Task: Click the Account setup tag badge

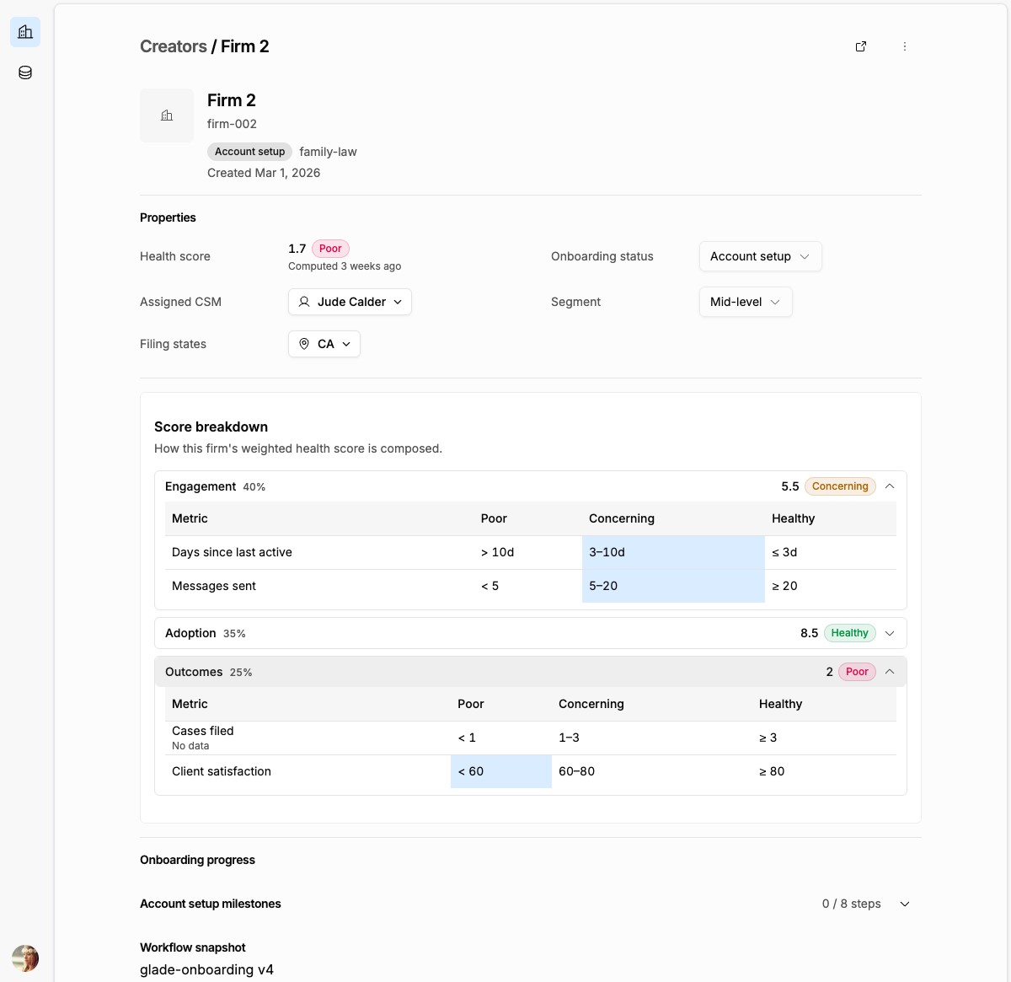Action: click(x=249, y=152)
